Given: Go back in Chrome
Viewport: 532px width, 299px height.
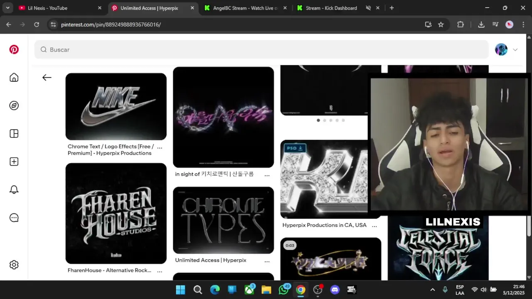Looking at the screenshot, I should [x=9, y=25].
